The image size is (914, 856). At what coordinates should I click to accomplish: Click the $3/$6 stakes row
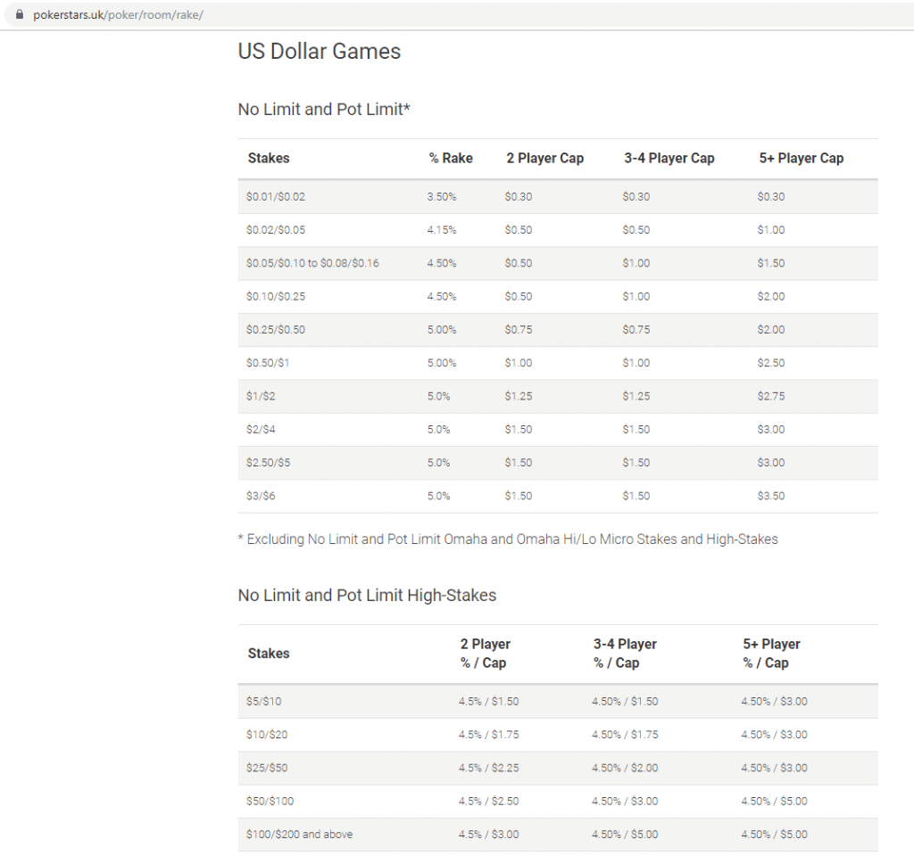coord(263,496)
